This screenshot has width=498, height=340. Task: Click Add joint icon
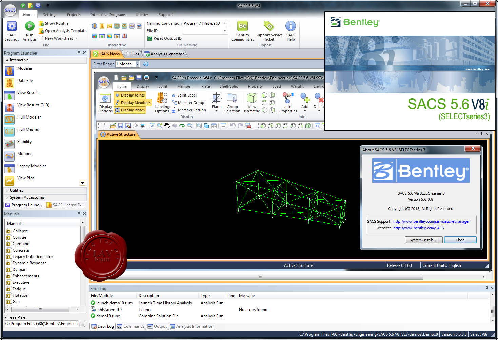(305, 98)
